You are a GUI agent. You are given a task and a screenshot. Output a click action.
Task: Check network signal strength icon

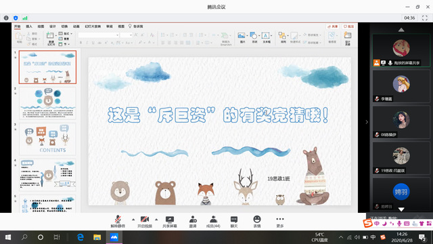[x=25, y=18]
